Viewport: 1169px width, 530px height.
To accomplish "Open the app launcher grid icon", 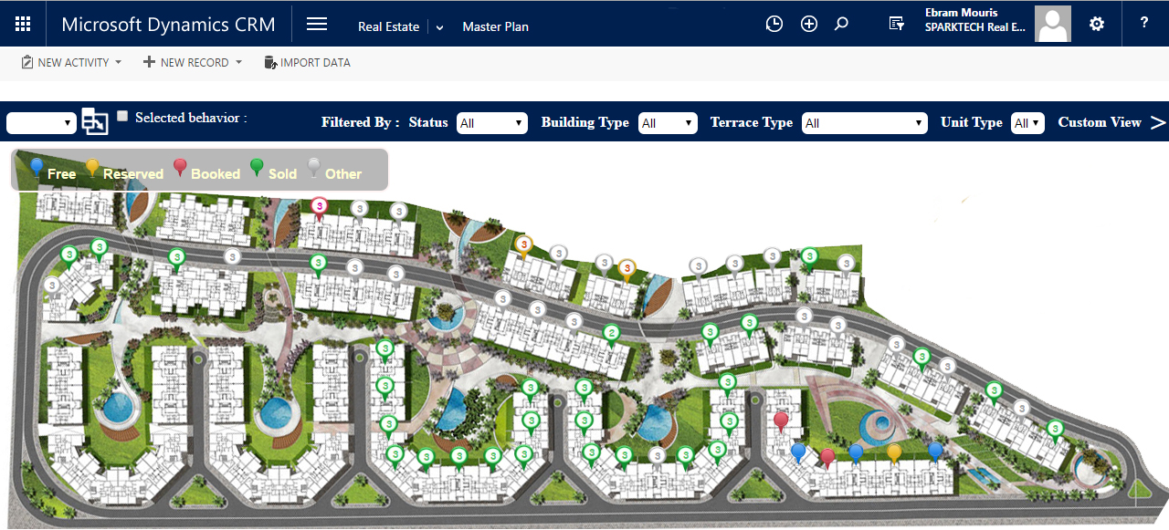I will click(23, 25).
